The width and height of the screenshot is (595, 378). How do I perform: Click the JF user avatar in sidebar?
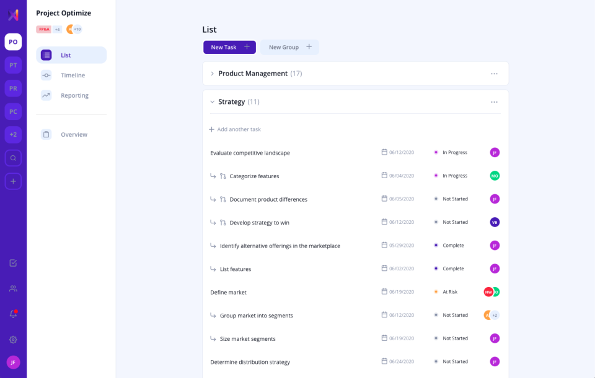(x=13, y=363)
